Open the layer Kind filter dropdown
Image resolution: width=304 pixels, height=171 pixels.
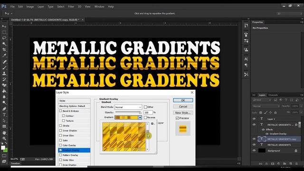(x=262, y=100)
